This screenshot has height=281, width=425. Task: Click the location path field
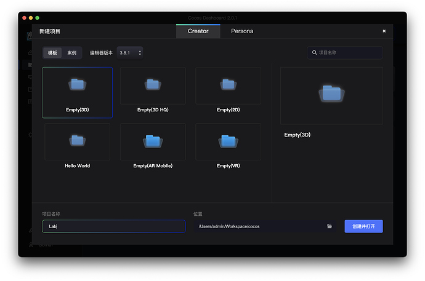(265, 226)
